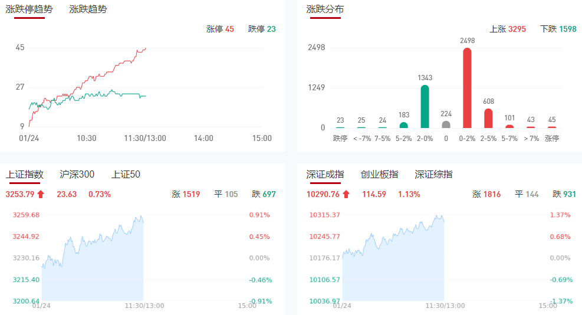Click the 涨跌分布 panel heading
The width and height of the screenshot is (582, 315).
point(325,9)
